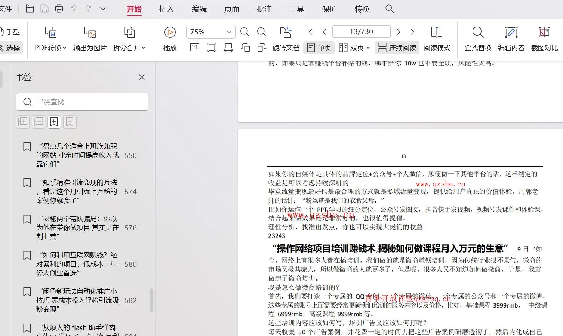Close the 书签 bookmarks panel
This screenshot has width=563, height=336.
click(x=142, y=77)
